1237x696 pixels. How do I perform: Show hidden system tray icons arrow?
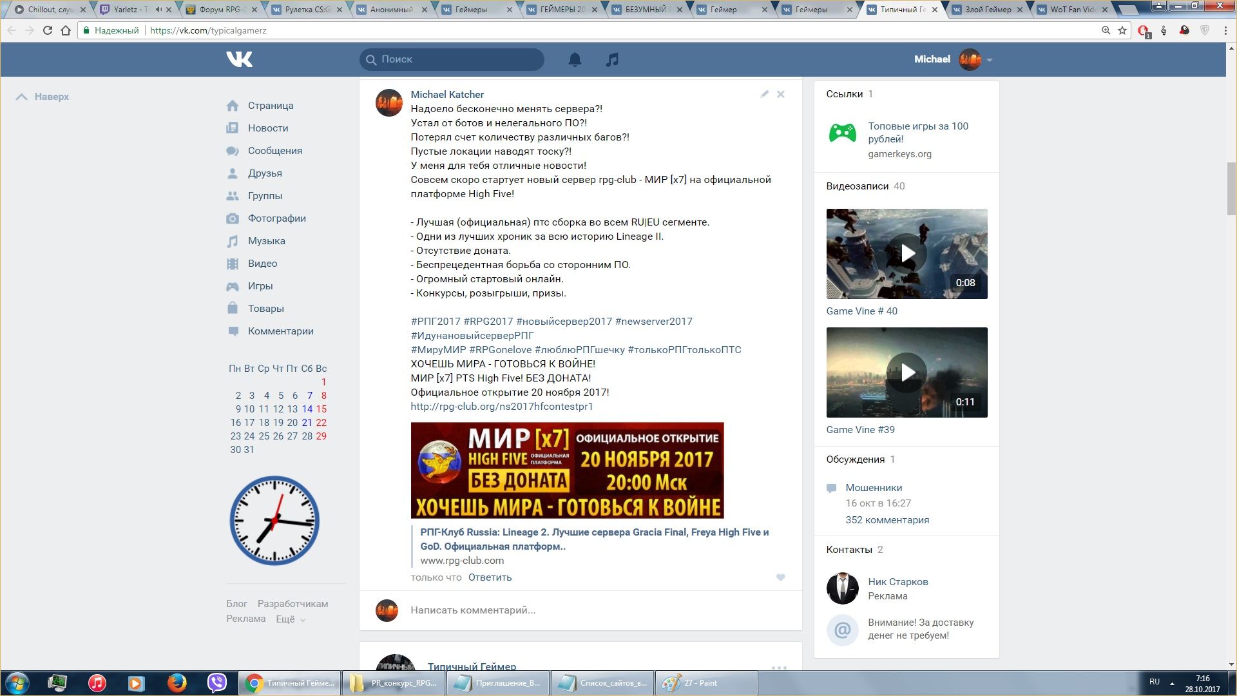(1172, 683)
